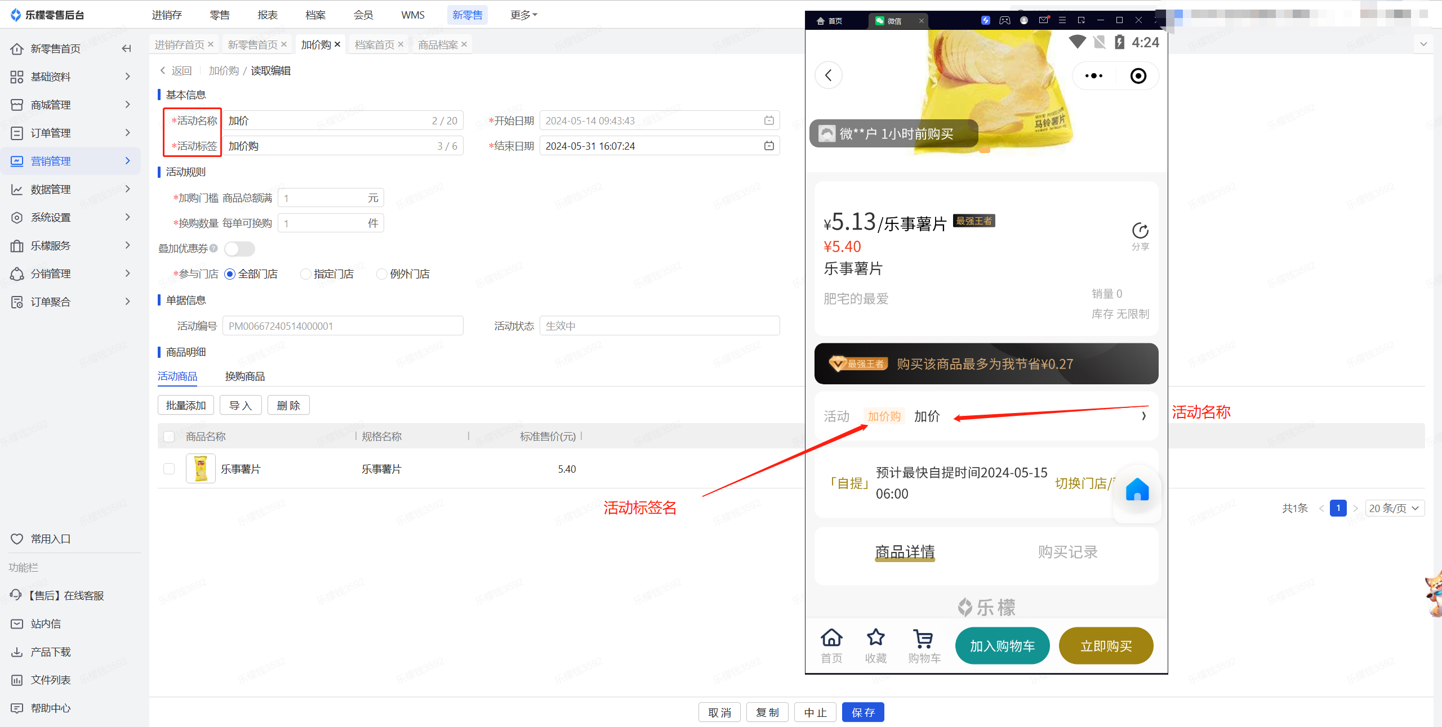Switch to 商品档案 tab
The height and width of the screenshot is (727, 1442).
click(438, 44)
